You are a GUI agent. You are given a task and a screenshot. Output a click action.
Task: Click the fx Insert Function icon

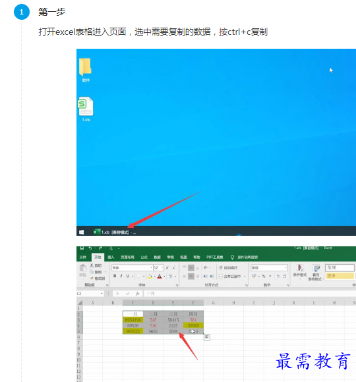point(138,294)
